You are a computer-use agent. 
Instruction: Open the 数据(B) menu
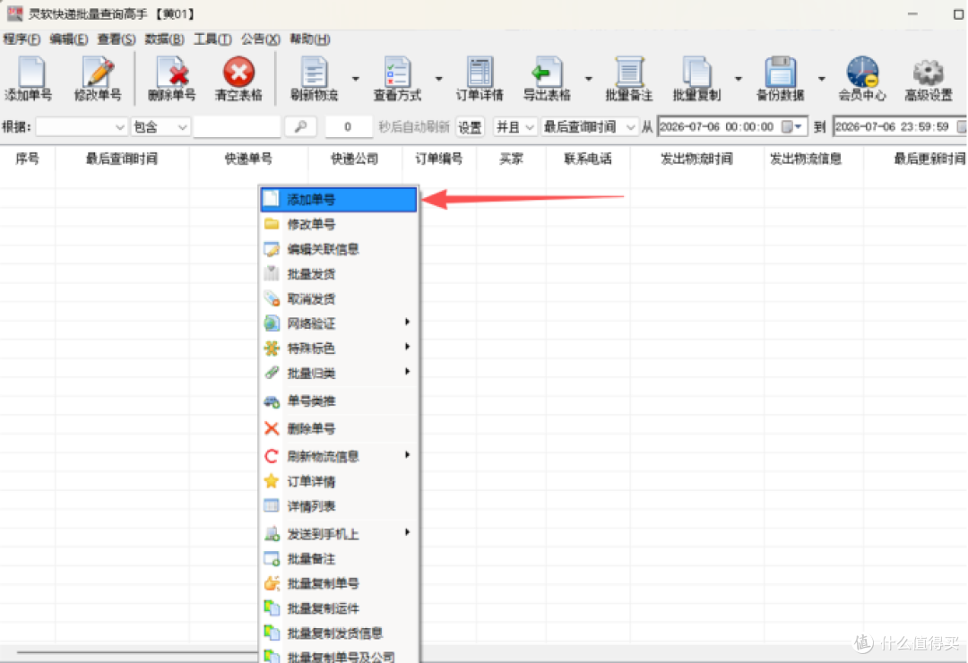[164, 39]
